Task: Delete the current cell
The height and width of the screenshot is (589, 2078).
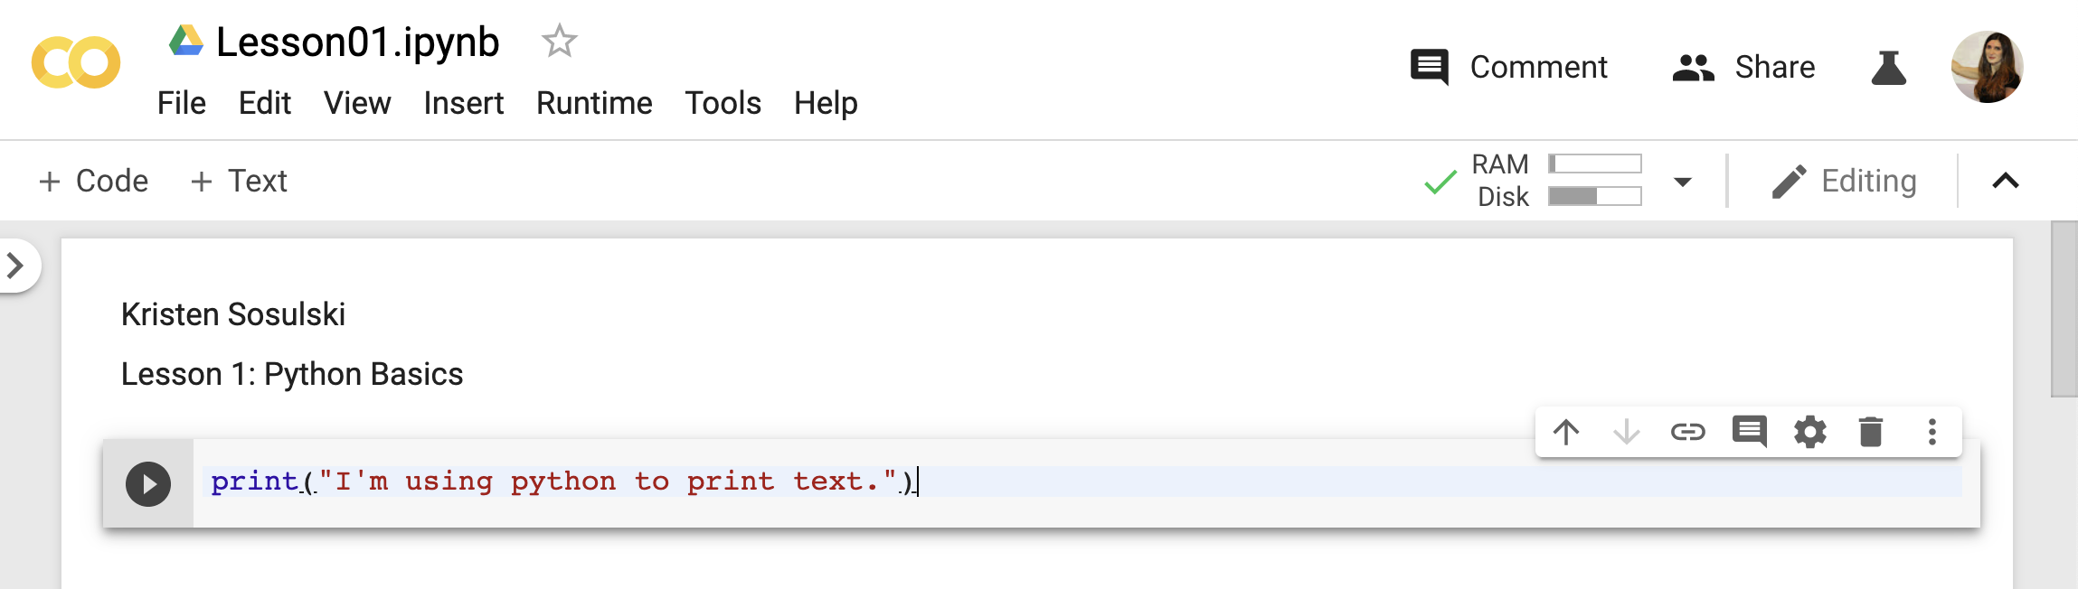Action: 1870,432
